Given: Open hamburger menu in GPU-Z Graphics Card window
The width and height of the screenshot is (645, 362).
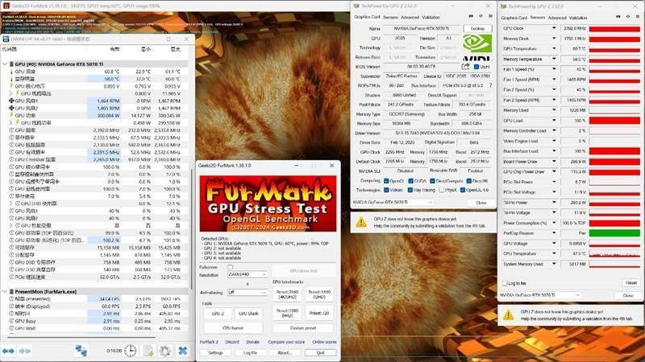Looking at the screenshot, I should pyautogui.click(x=490, y=16).
